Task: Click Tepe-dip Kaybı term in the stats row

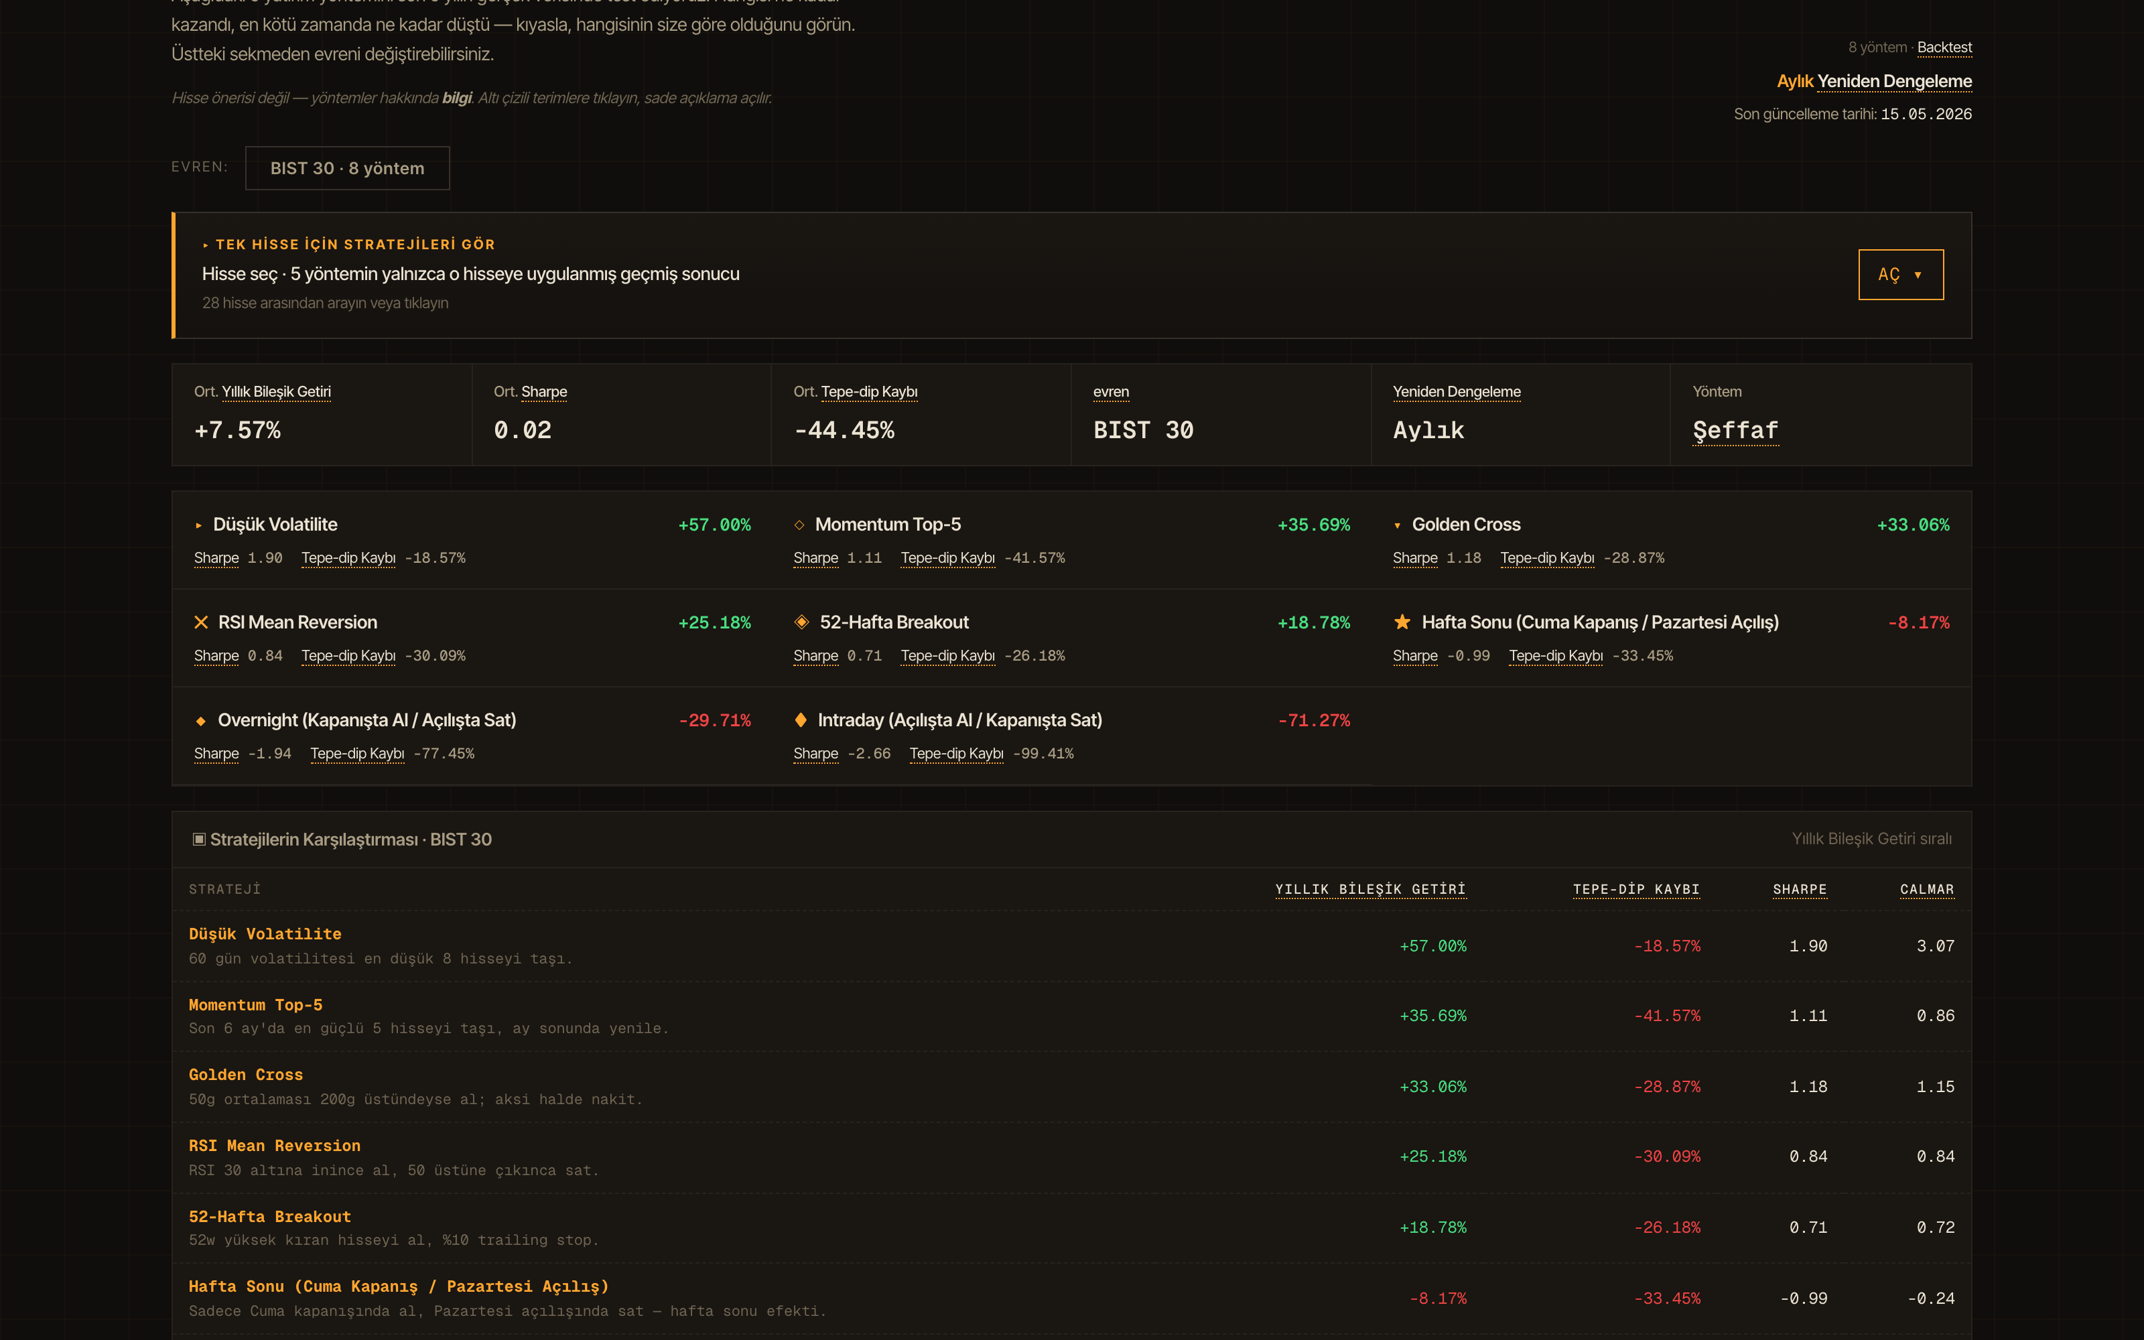Action: (x=869, y=392)
